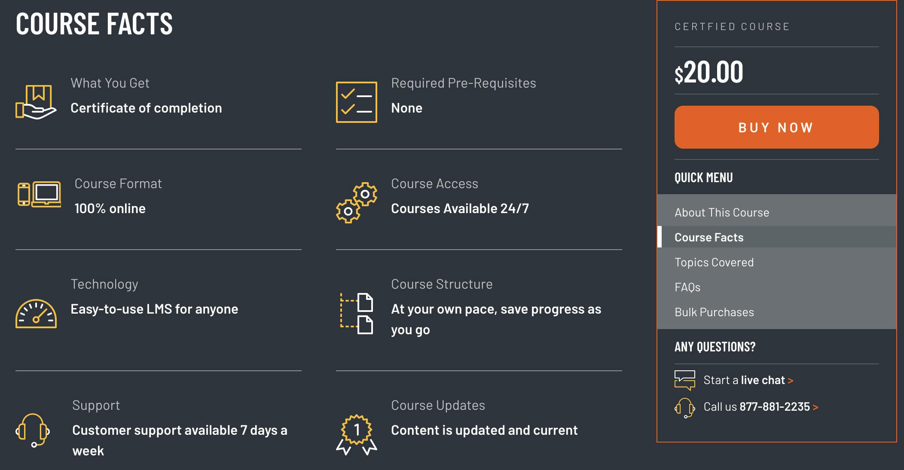Click the double gears Course Access icon
The width and height of the screenshot is (904, 470).
click(x=356, y=202)
